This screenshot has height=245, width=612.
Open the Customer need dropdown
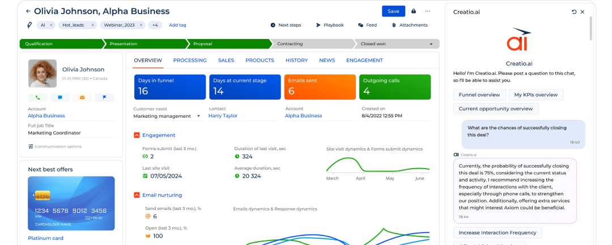click(198, 116)
